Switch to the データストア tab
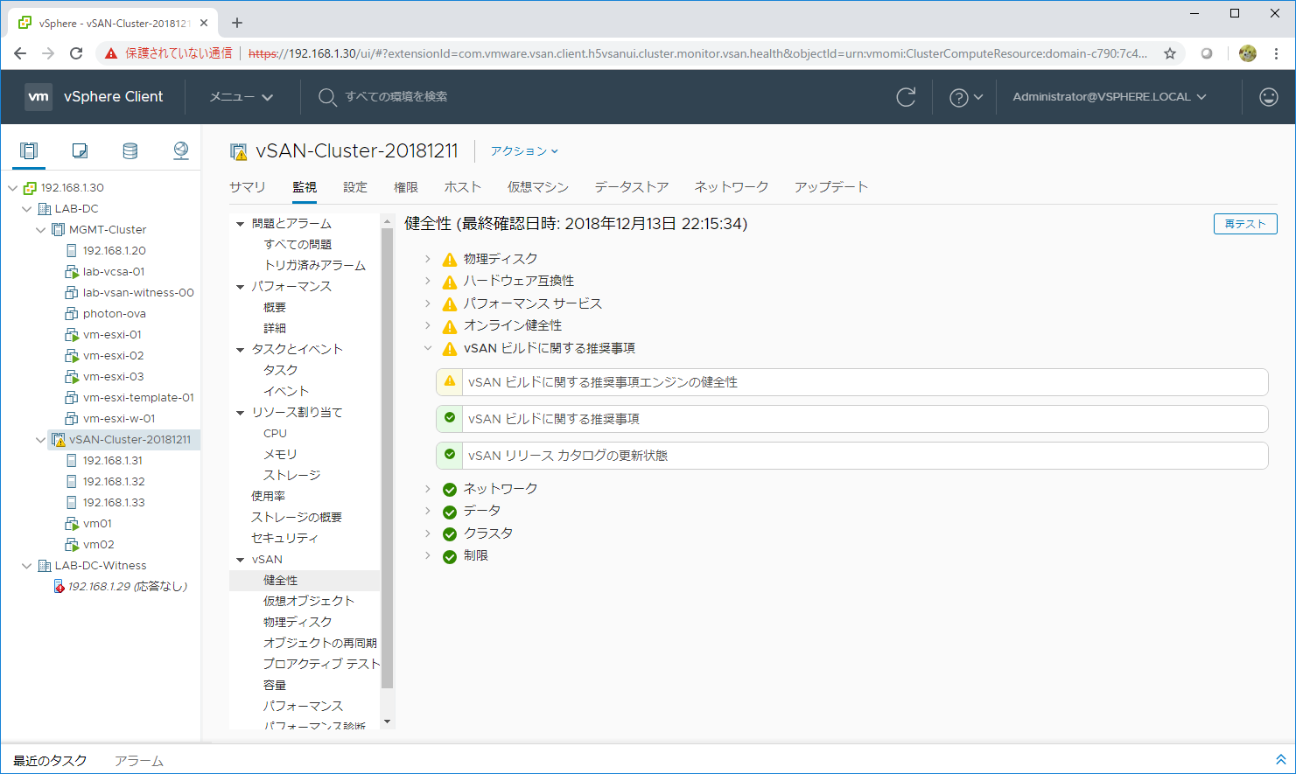Image resolution: width=1296 pixels, height=774 pixels. pyautogui.click(x=632, y=187)
